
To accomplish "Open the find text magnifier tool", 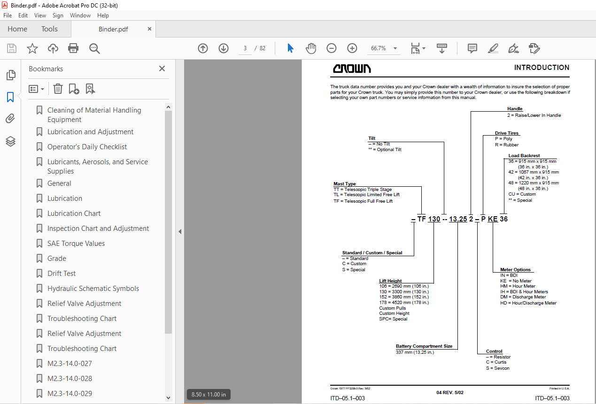I will (95, 48).
